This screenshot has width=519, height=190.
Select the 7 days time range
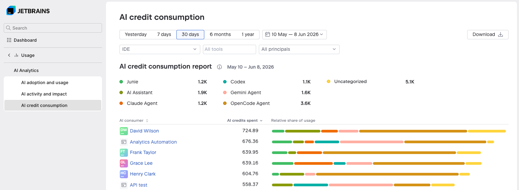[164, 34]
